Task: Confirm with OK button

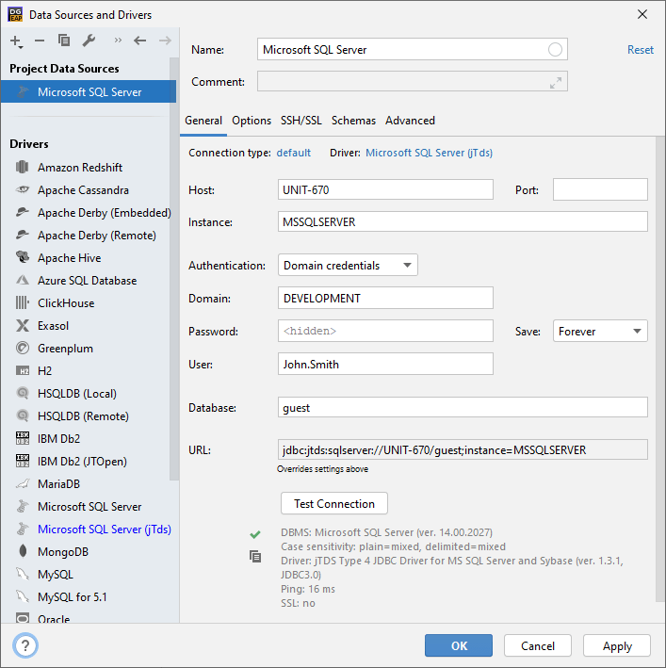Action: tap(459, 645)
